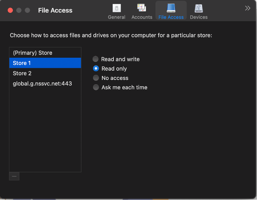Select the Read only radio button

[x=96, y=68]
